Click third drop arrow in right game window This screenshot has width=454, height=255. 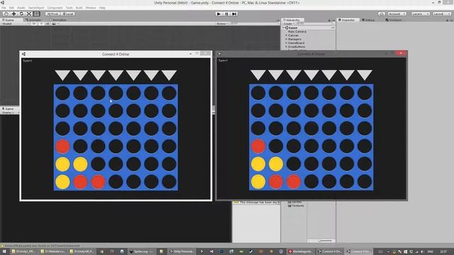(294, 74)
